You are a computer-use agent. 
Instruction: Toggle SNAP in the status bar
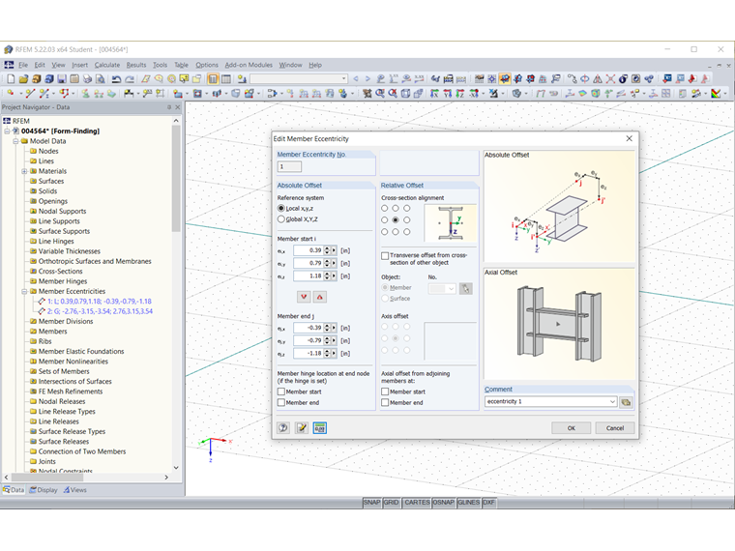tap(371, 503)
